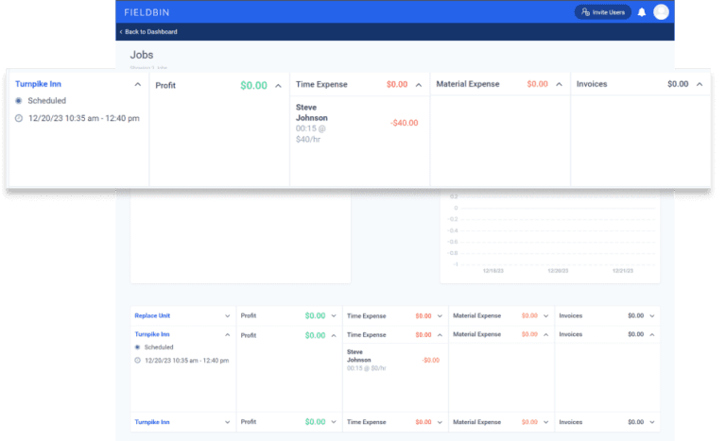Expand Invoices in the Replace Unit row
The height and width of the screenshot is (441, 726).
651,315
